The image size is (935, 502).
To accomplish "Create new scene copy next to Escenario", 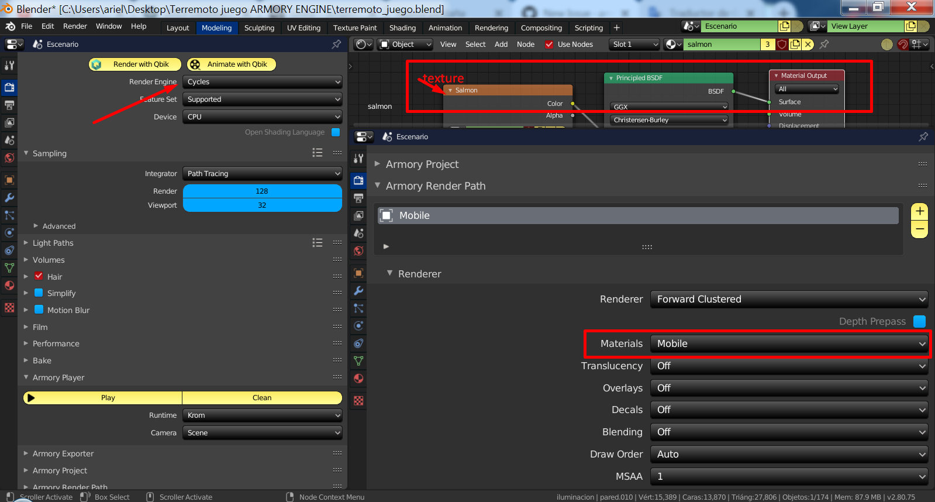I will tap(784, 26).
